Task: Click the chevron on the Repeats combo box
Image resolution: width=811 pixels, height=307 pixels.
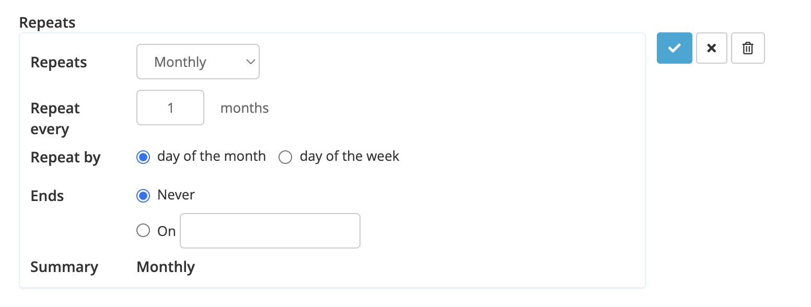Action: 250,61
